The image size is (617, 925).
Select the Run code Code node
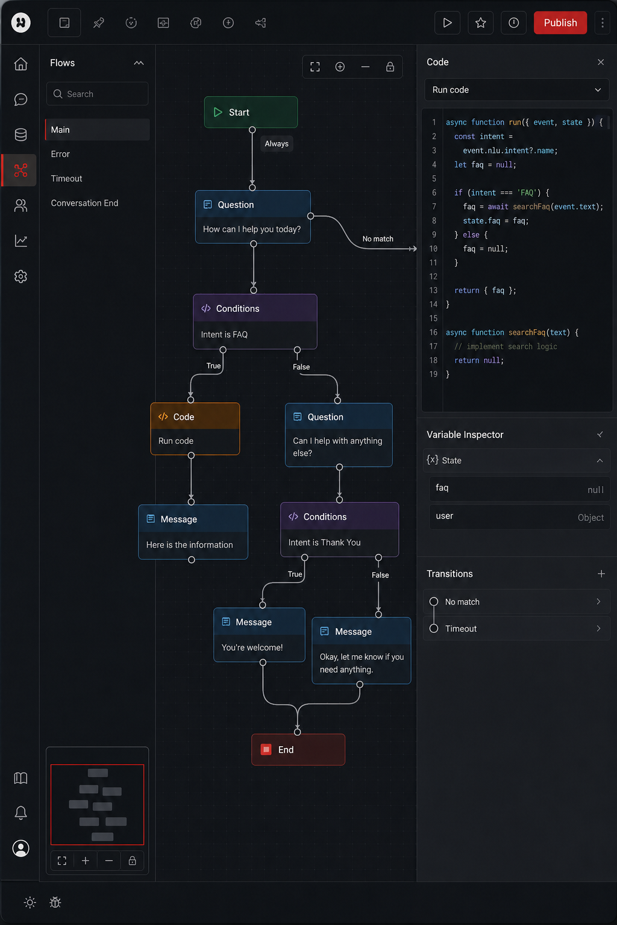(195, 429)
